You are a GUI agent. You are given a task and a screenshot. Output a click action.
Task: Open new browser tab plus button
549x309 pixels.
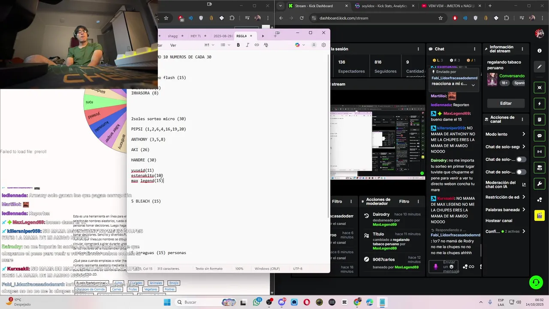tap(490, 6)
